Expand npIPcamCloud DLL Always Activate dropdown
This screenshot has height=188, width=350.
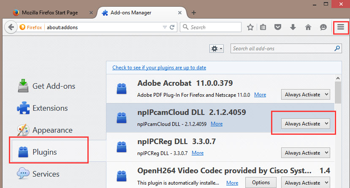click(x=306, y=124)
